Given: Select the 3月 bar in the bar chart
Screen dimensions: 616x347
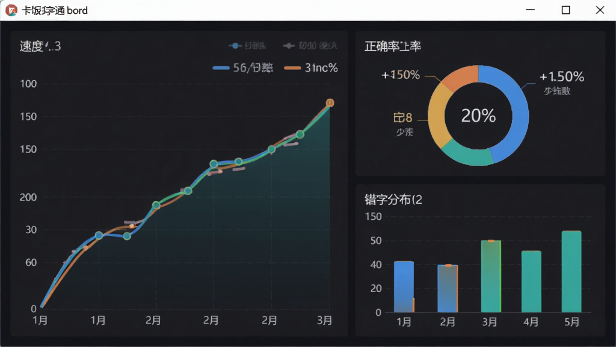Looking at the screenshot, I should (491, 276).
